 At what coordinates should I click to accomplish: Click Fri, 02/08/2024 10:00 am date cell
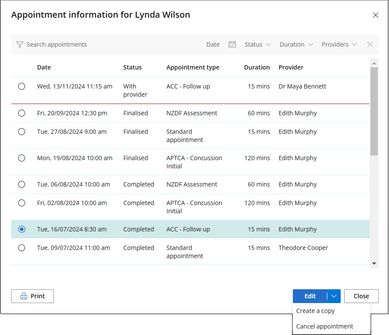tap(72, 203)
